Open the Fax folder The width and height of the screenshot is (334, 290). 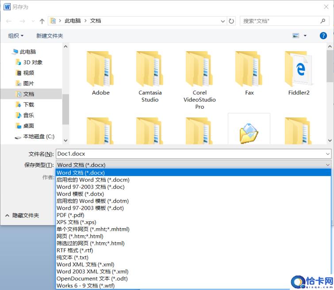click(x=249, y=73)
